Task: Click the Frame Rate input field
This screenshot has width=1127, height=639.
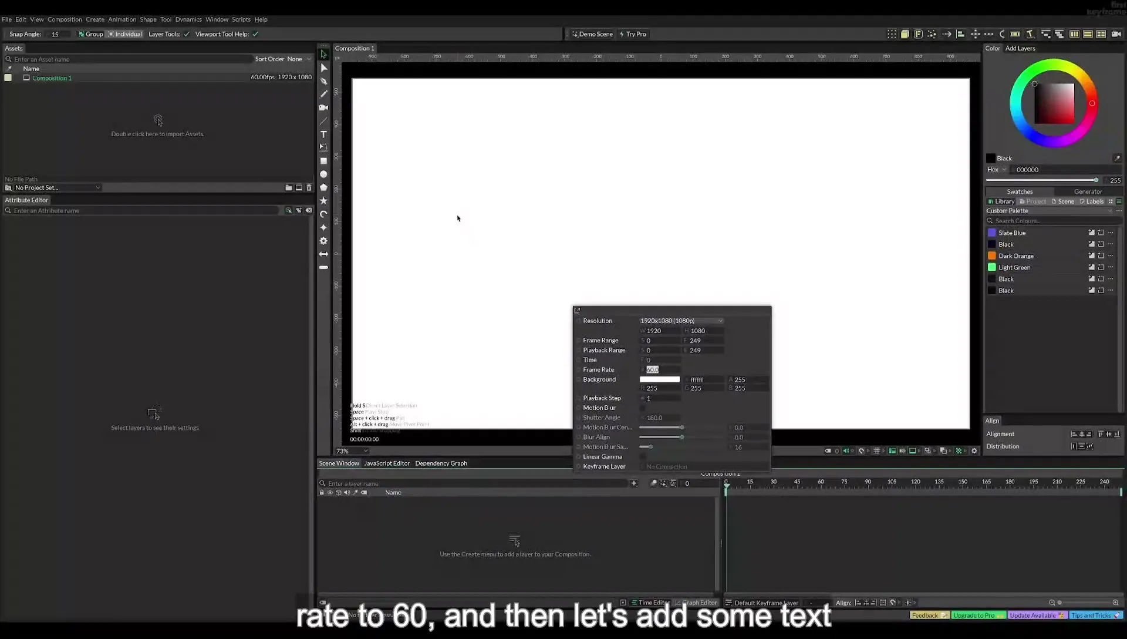Action: 660,370
